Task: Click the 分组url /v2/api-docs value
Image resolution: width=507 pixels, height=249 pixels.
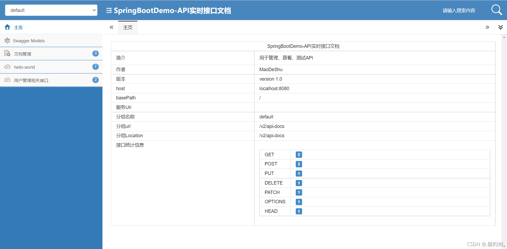Action: [x=272, y=126]
